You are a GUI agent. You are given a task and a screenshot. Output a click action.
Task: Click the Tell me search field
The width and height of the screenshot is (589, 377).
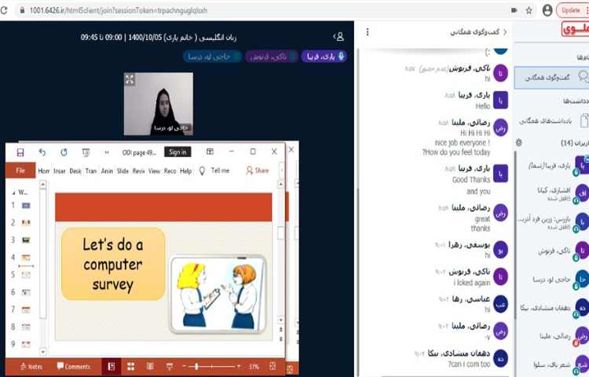coord(220,170)
